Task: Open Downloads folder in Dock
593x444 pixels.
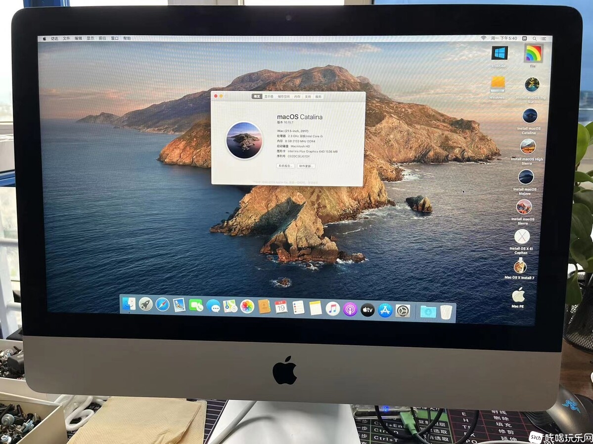Action: 428,312
